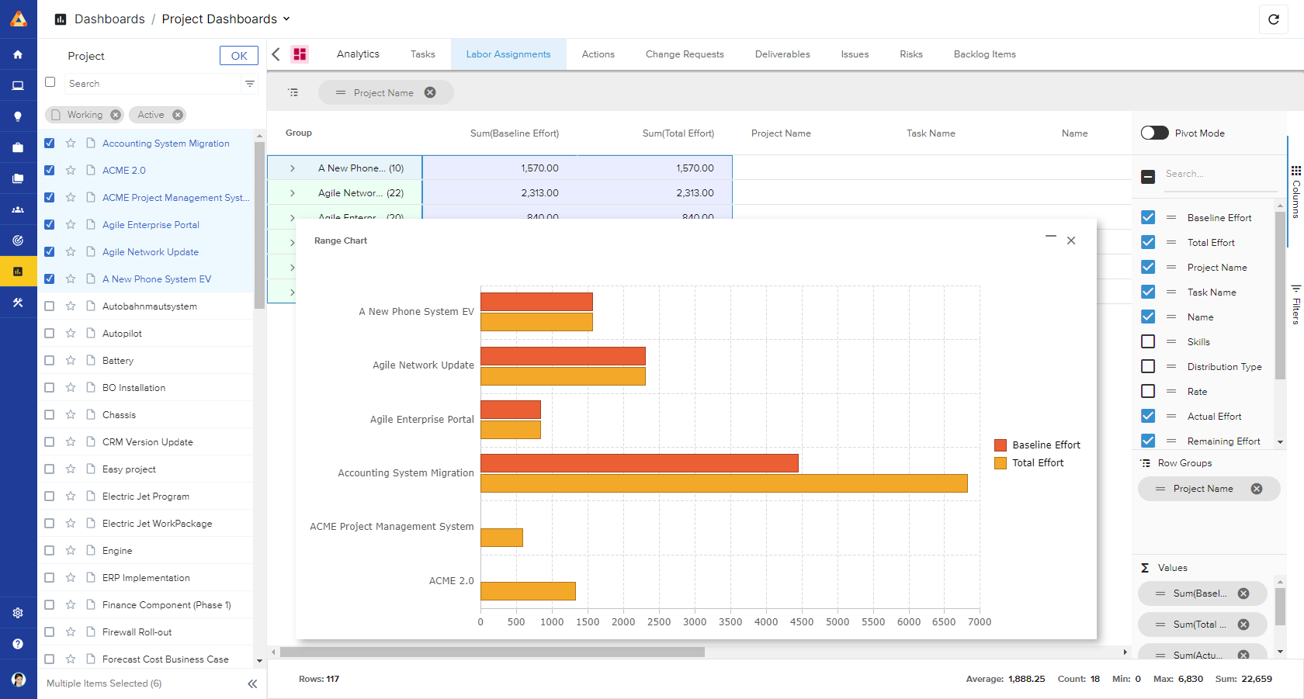
Task: Expand the A New Phone... group row
Action: click(293, 168)
